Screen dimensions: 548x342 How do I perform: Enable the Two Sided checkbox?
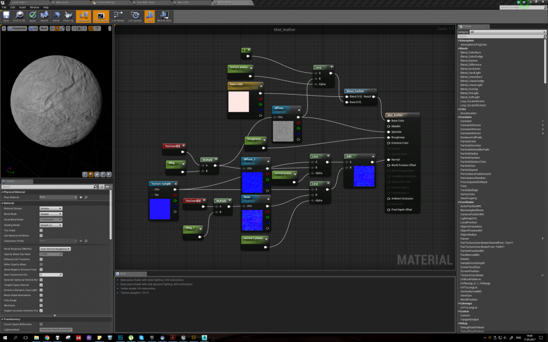41,230
